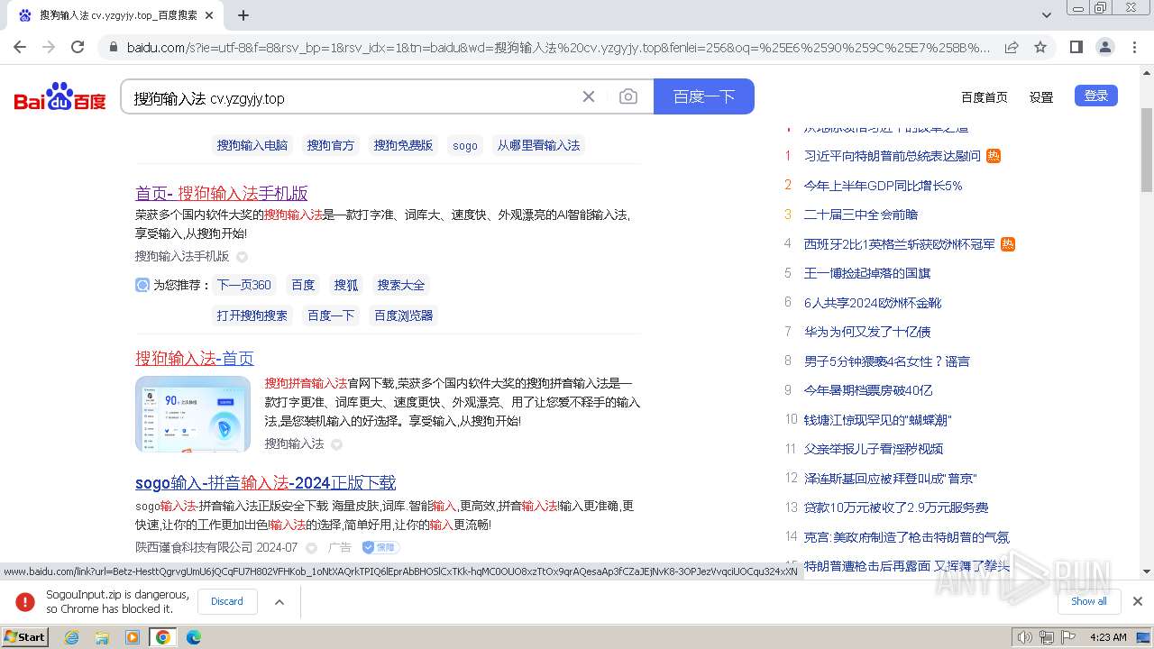1154x649 pixels.
Task: Open camera image search icon
Action: tap(628, 96)
